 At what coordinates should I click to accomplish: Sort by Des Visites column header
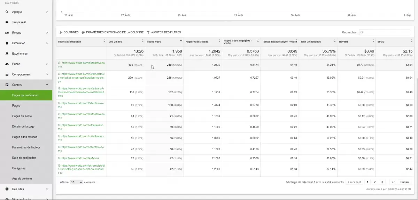tap(126, 41)
